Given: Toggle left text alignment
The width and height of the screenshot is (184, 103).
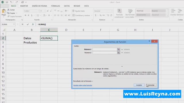Looking at the screenshot, I should [55, 15].
